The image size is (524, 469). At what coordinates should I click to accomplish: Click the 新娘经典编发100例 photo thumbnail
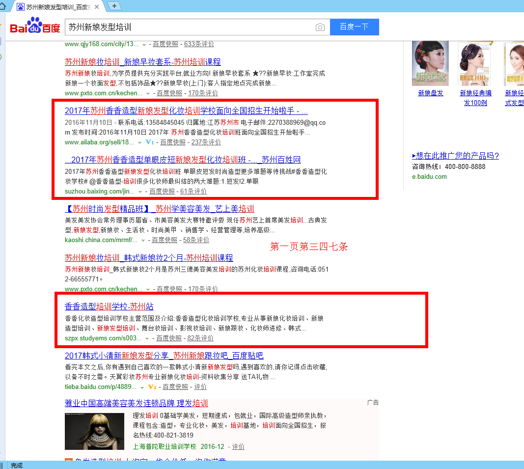(475, 63)
